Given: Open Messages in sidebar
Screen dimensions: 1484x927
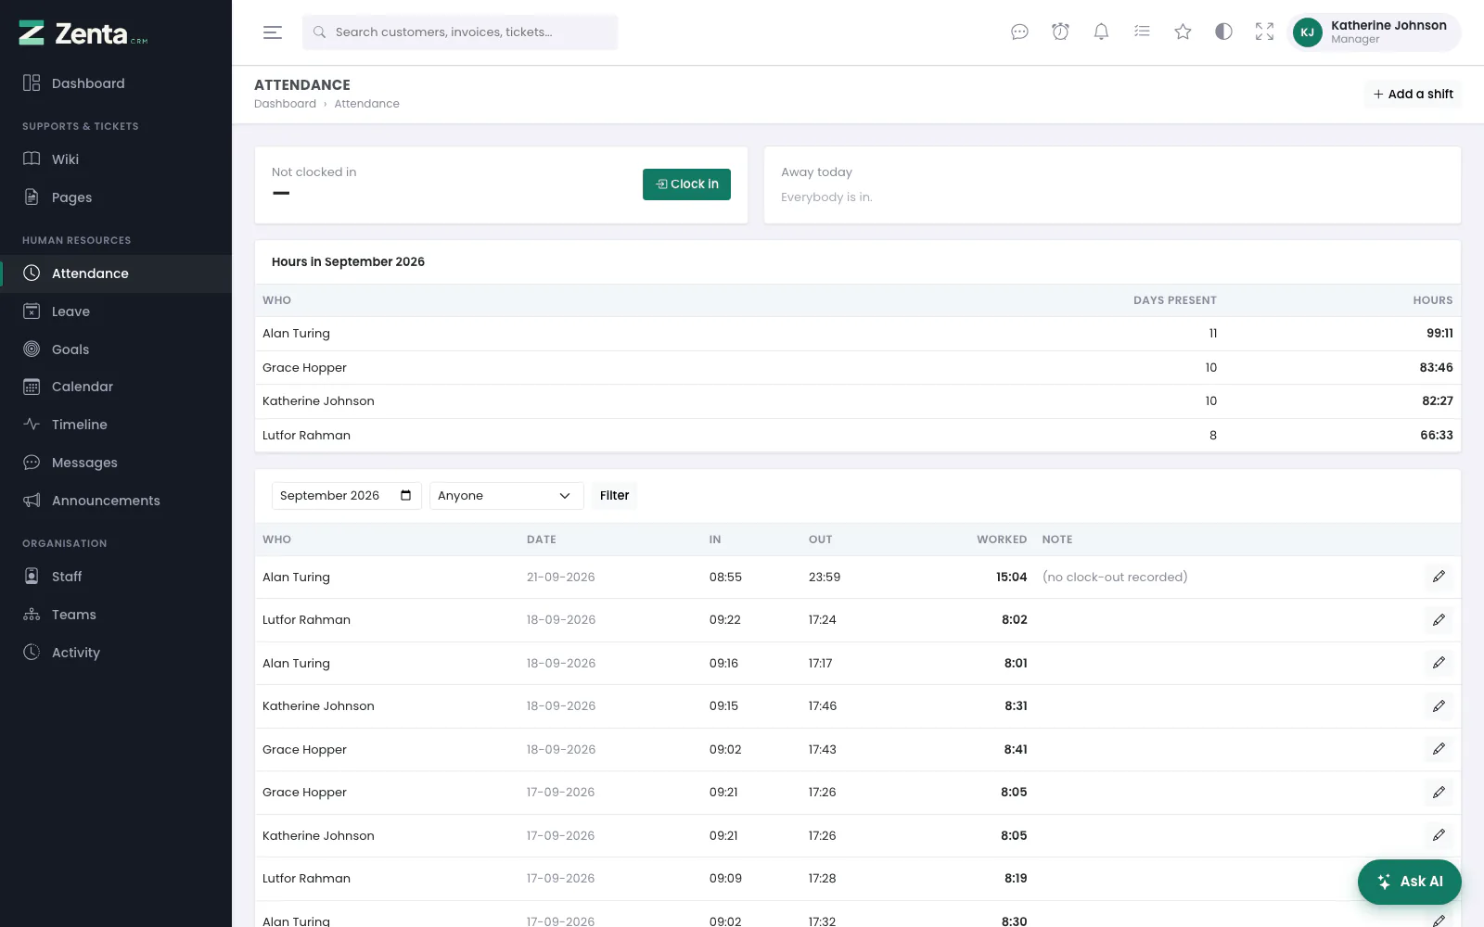Looking at the screenshot, I should tap(116, 463).
